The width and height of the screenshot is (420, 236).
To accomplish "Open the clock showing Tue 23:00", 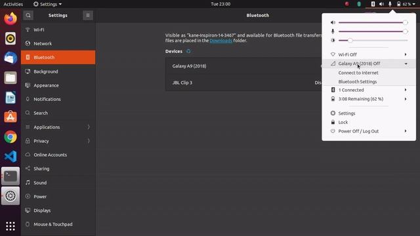I will tap(220, 4).
